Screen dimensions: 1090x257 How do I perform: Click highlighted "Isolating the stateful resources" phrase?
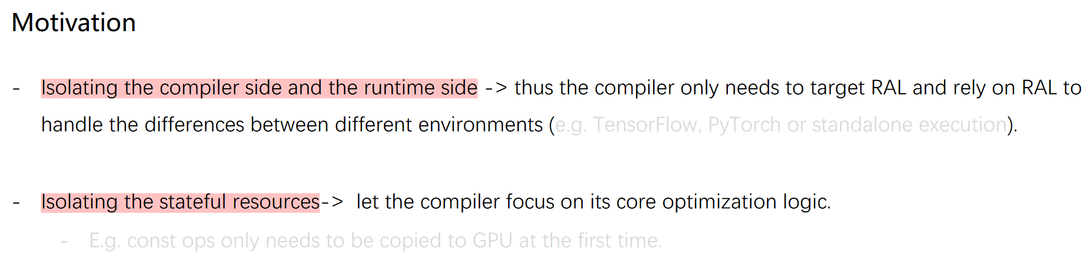pyautogui.click(x=180, y=202)
